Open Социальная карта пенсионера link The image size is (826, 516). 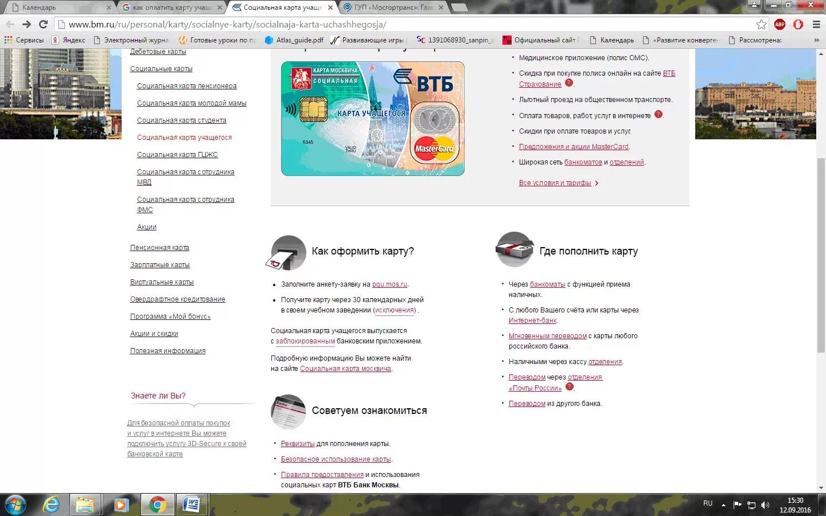click(x=186, y=86)
